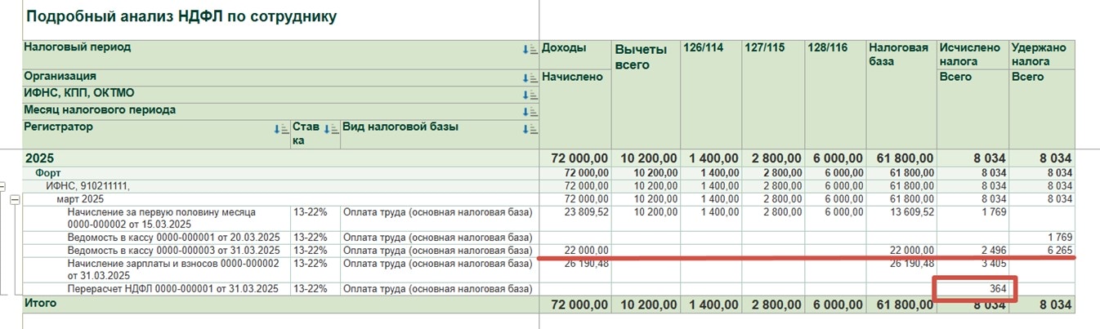Select calculated tax value 2 496
Screen dimensions: 1100x329
[x=994, y=250]
